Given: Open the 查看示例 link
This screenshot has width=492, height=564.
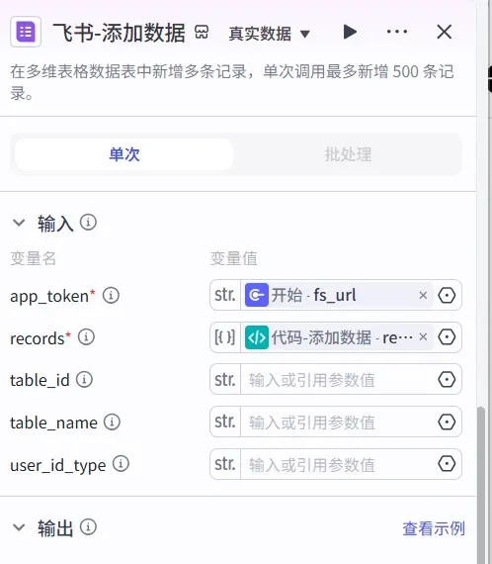Looking at the screenshot, I should 434,528.
